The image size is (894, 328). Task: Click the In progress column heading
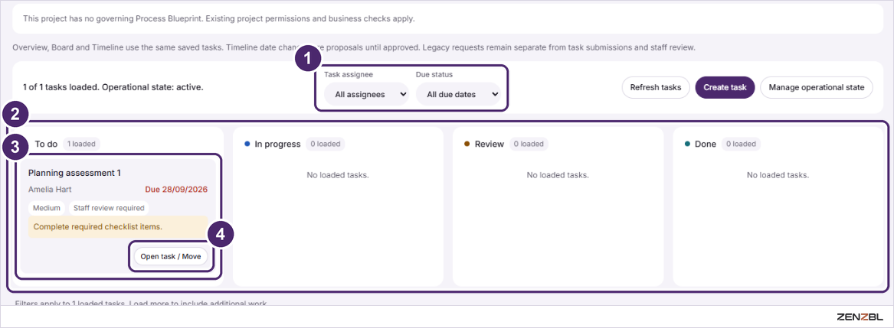coord(277,144)
